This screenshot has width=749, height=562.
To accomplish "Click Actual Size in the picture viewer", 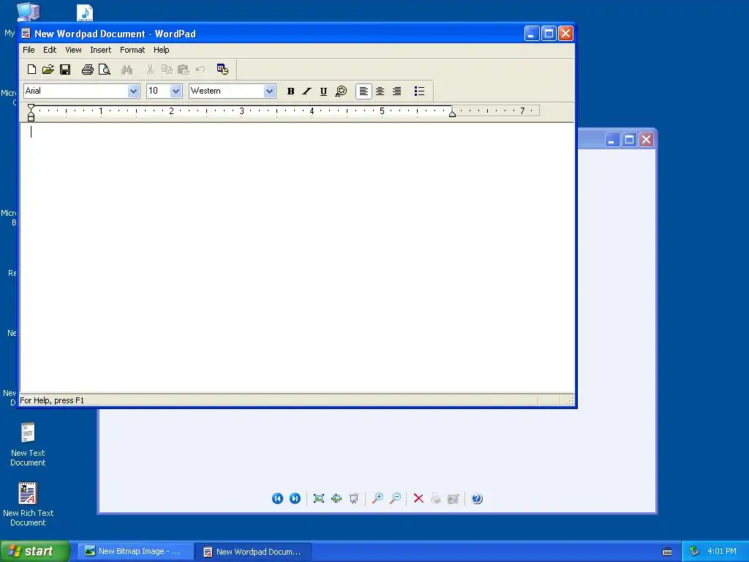I will [x=336, y=498].
